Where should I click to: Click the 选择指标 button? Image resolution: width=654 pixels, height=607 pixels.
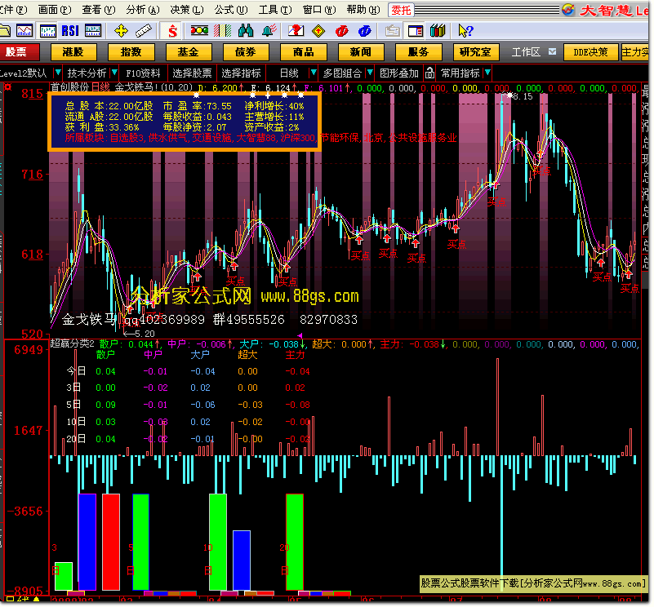tap(241, 73)
